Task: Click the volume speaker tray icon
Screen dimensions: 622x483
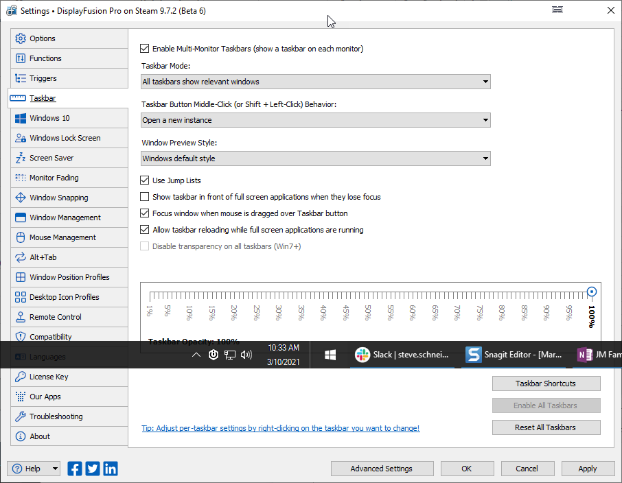Action: coord(246,355)
